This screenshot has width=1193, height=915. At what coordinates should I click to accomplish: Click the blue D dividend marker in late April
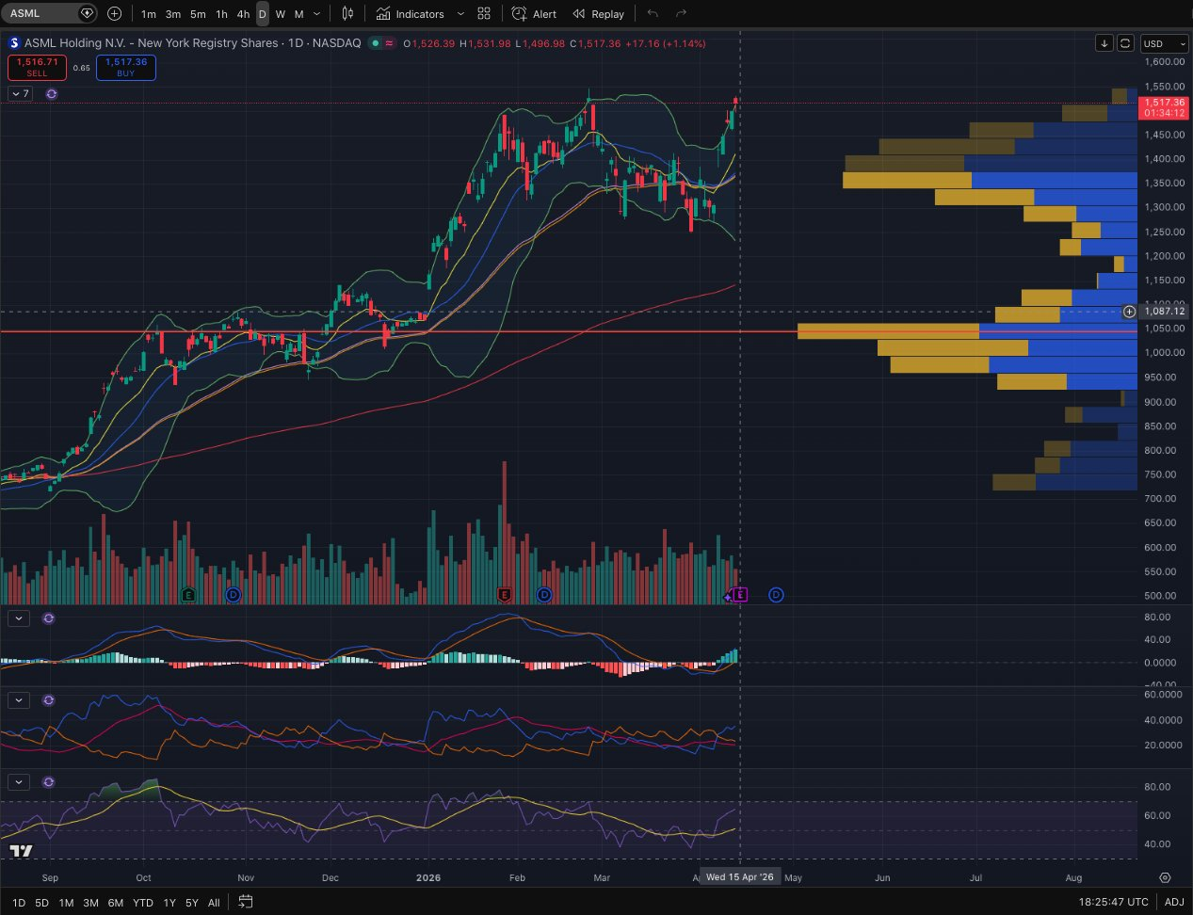[776, 595]
